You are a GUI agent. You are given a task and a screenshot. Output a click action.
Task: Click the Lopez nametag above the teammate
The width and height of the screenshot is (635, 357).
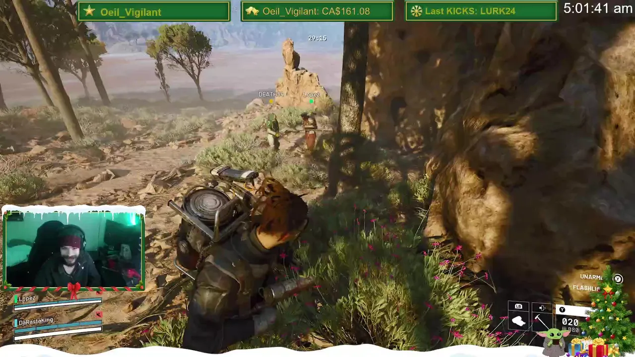312,94
